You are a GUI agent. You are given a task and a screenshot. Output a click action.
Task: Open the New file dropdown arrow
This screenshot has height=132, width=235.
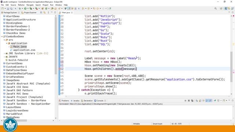(x=5, y=8)
